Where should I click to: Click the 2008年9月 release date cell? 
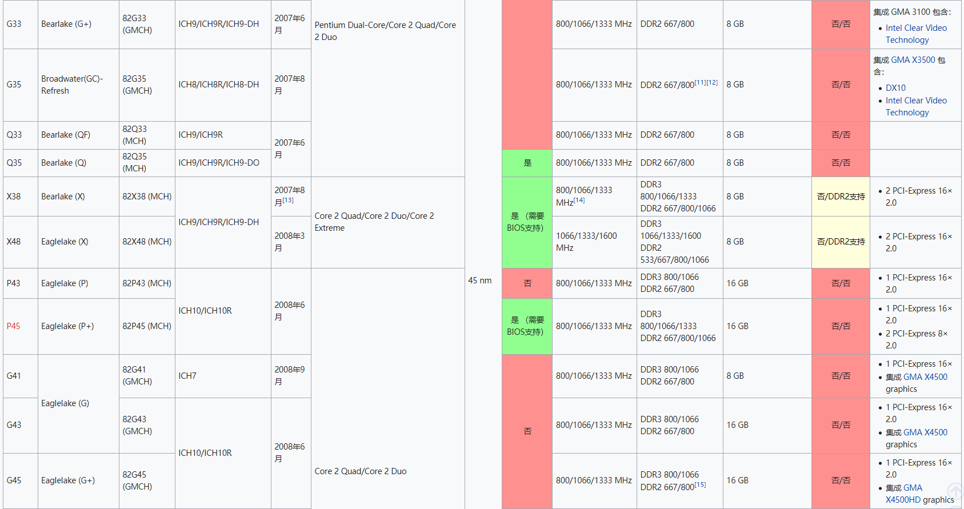291,376
